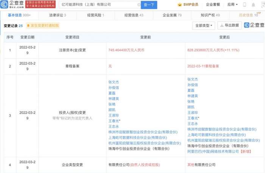Open 王春光 link in 变更后 column

[x=194, y=118]
